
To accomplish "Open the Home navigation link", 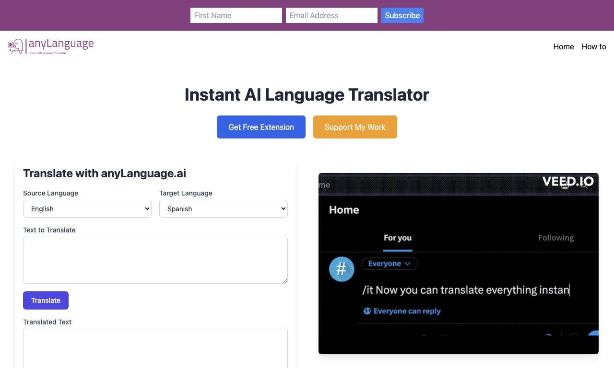I will coord(564,46).
